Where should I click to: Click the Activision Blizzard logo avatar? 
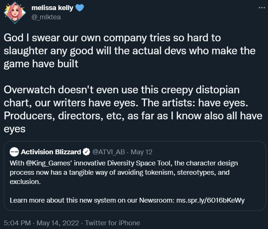pos(14,152)
